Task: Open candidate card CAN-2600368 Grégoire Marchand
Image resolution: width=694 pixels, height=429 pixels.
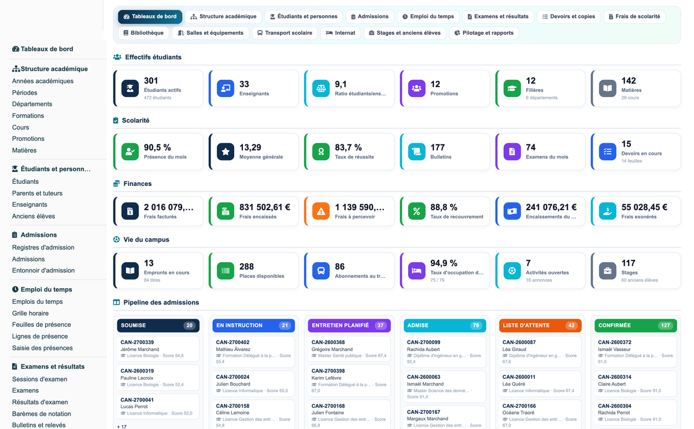Action: (x=349, y=349)
